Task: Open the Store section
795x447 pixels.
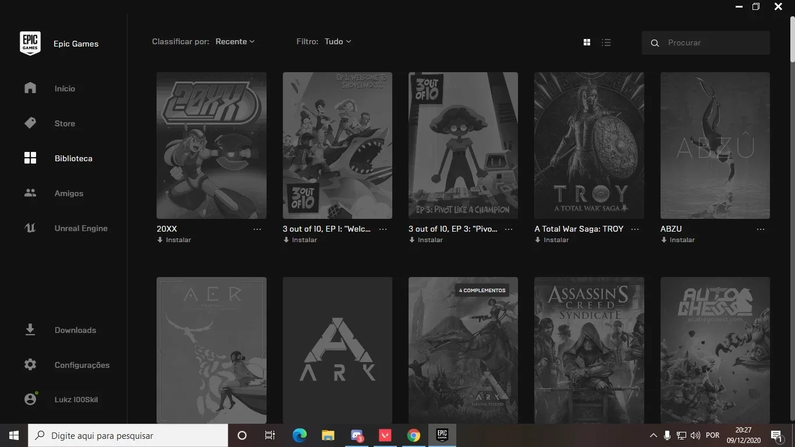Action: [64, 123]
